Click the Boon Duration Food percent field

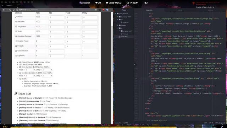(x=29, y=70)
